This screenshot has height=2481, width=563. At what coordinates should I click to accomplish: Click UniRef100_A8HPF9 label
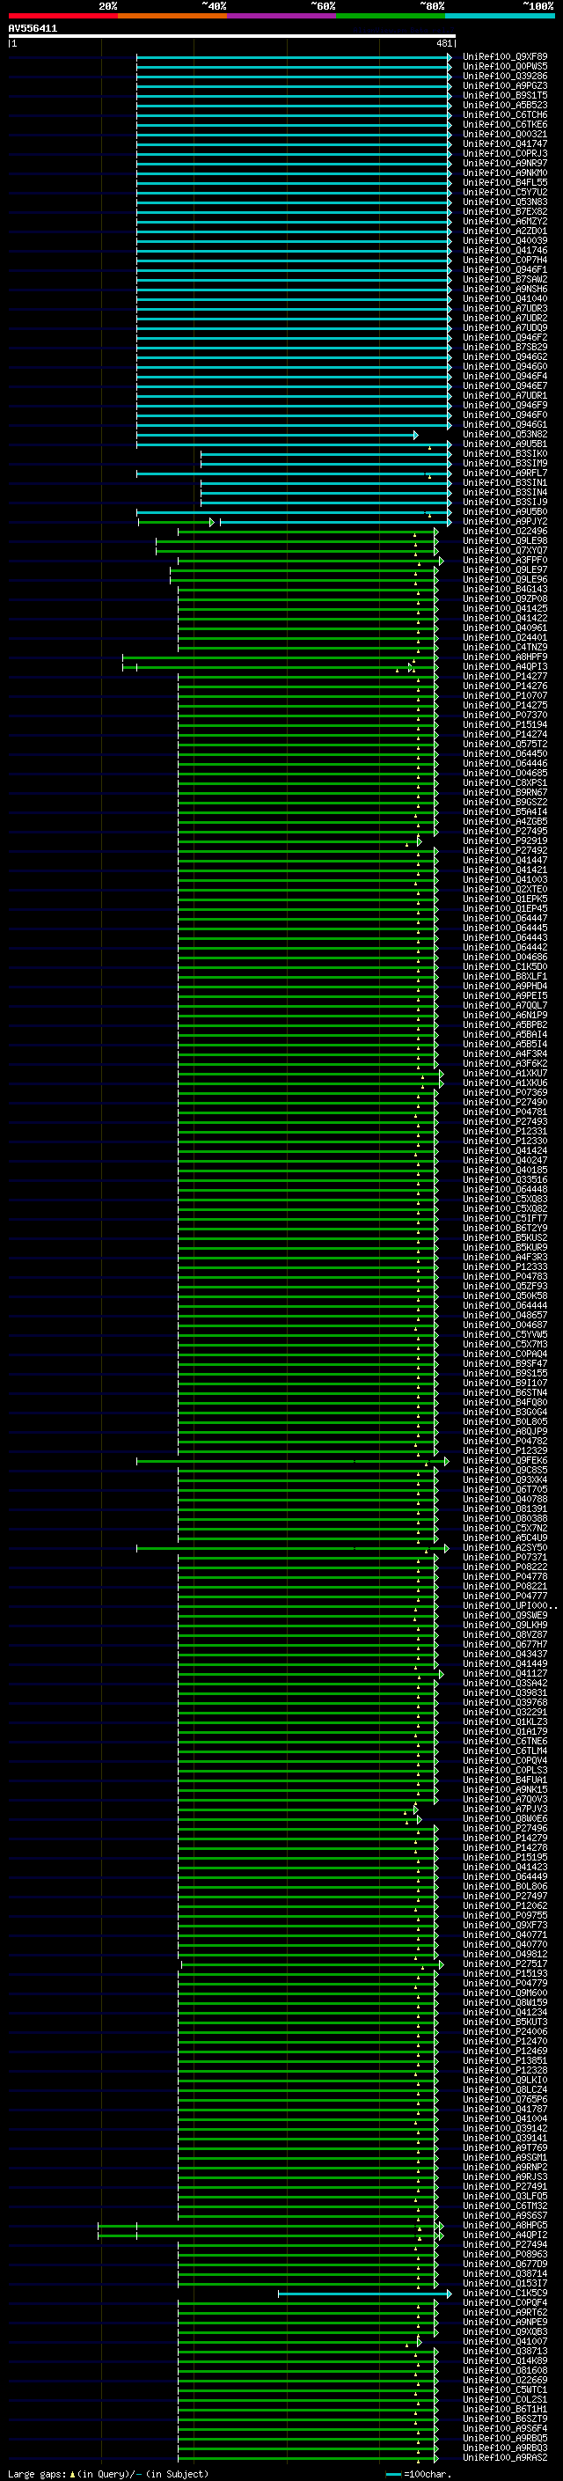tap(505, 657)
